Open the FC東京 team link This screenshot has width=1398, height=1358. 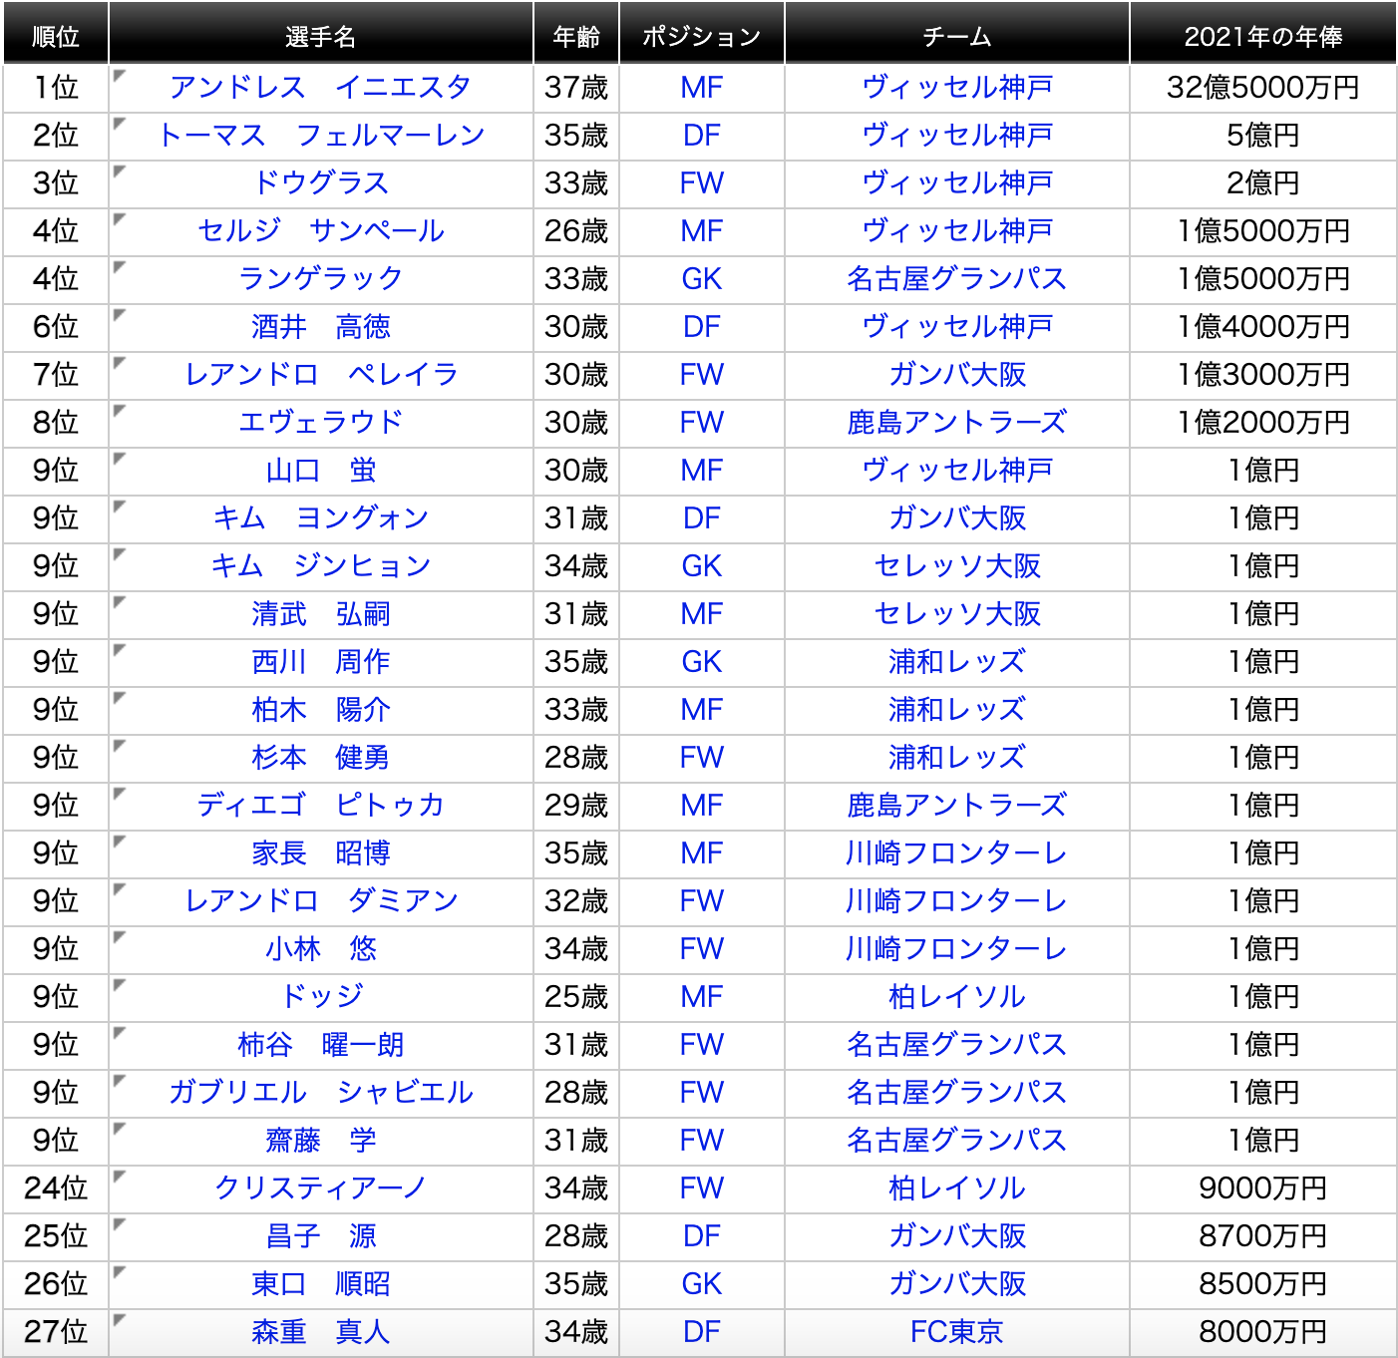(956, 1332)
